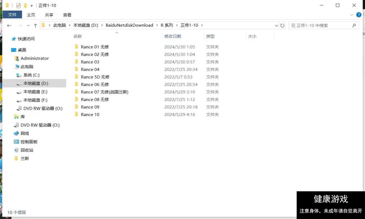Select 此电脑 in the sidebar tree
The width and height of the screenshot is (365, 219).
[27, 66]
